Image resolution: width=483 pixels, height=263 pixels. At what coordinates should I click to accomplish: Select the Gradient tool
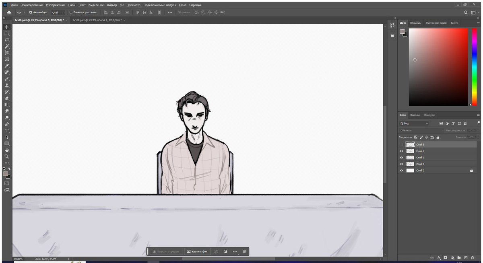point(7,105)
